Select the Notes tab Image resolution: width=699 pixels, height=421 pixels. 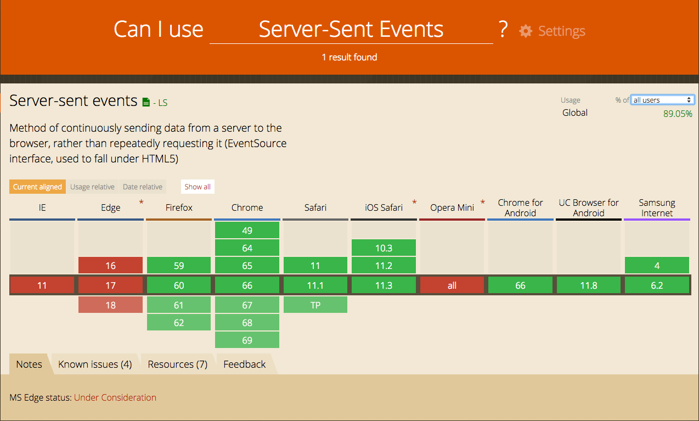[29, 364]
